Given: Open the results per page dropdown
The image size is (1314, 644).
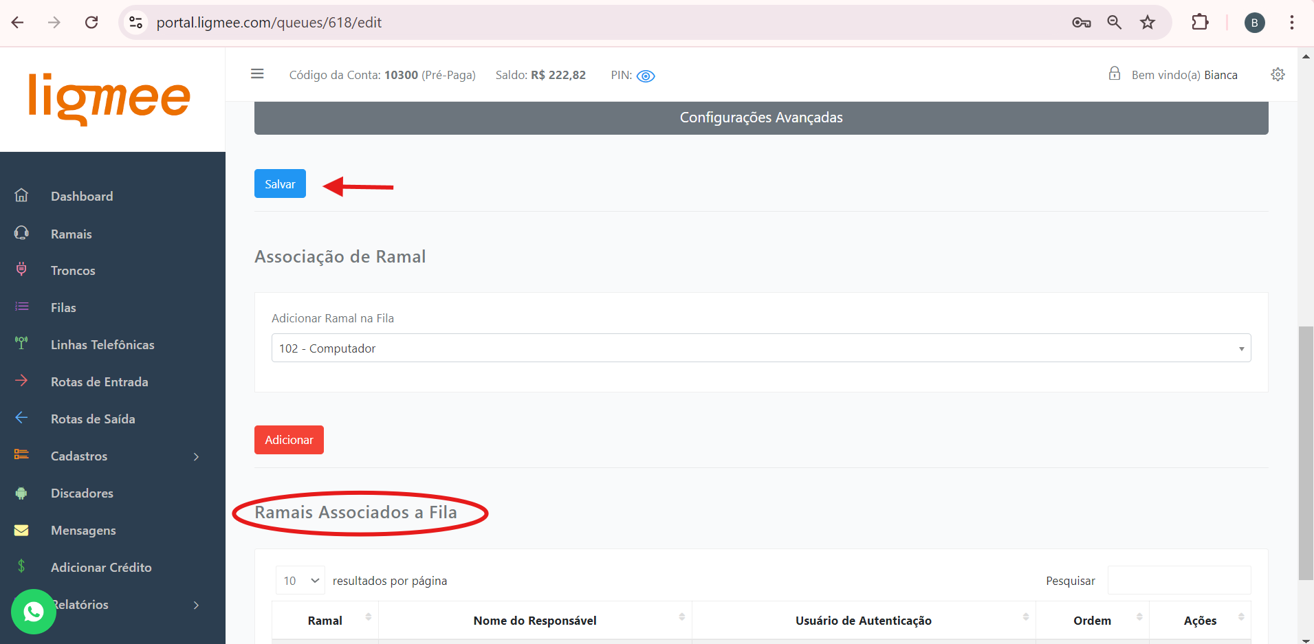Looking at the screenshot, I should pyautogui.click(x=300, y=581).
